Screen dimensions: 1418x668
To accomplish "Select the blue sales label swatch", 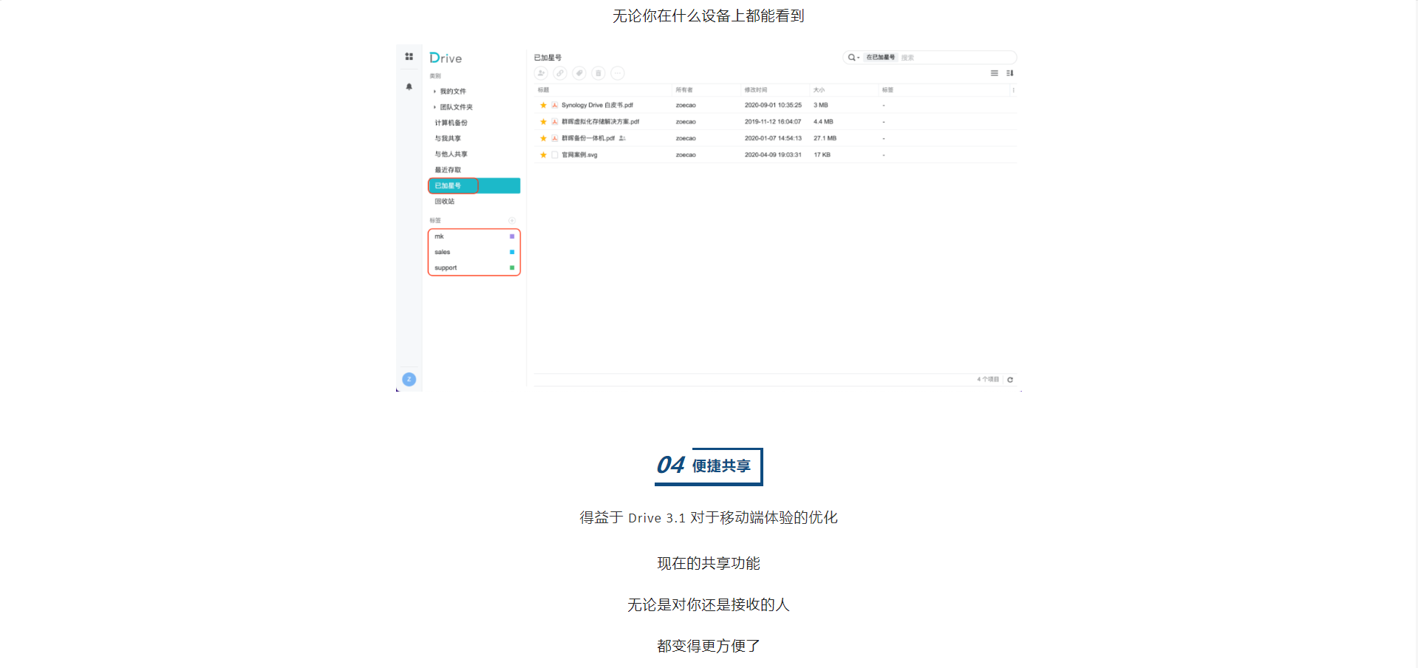I will [x=512, y=252].
